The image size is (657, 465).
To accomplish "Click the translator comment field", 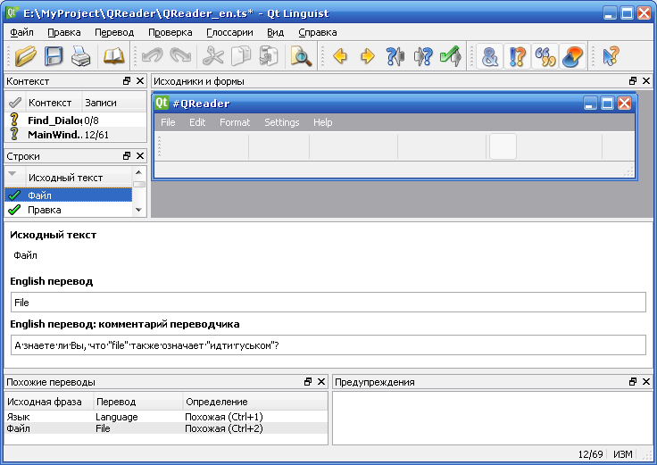I will [328, 345].
